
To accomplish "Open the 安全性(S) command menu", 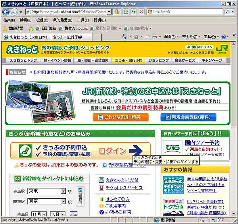I will coord(191,37).
